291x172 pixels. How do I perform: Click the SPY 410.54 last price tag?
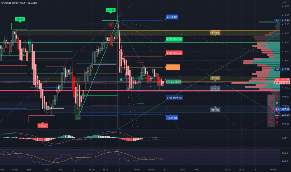click(x=282, y=83)
